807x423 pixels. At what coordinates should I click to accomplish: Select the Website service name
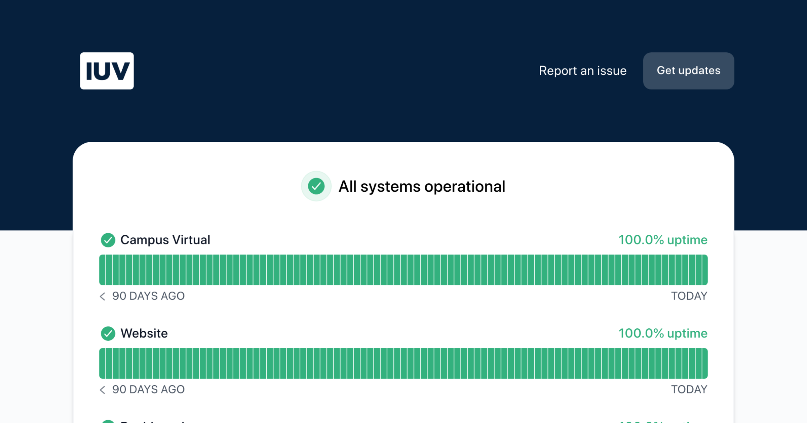coord(144,333)
